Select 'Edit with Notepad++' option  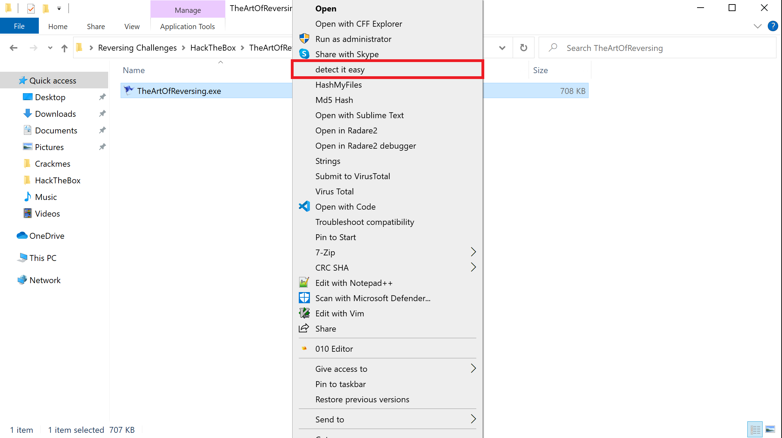click(354, 283)
